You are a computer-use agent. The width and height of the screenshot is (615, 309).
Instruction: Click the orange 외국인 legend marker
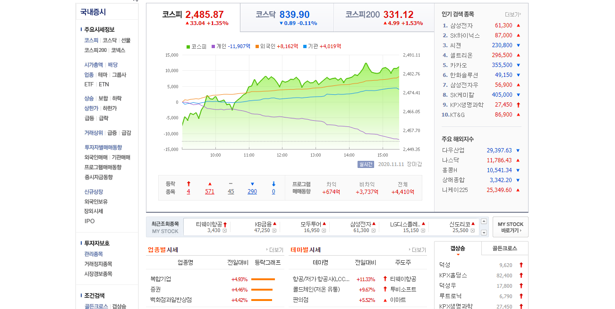tap(257, 46)
